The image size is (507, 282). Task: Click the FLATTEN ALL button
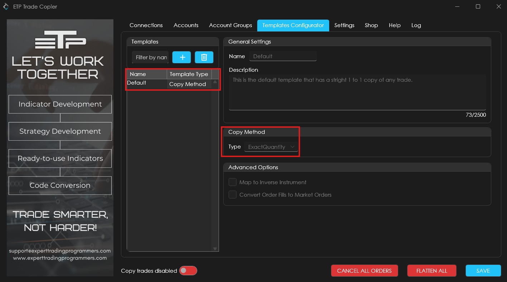click(x=432, y=271)
